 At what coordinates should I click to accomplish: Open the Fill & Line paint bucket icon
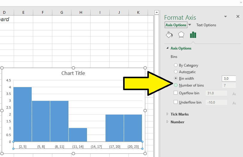click(169, 35)
